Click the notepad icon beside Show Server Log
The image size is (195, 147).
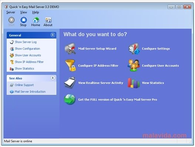click(12, 42)
